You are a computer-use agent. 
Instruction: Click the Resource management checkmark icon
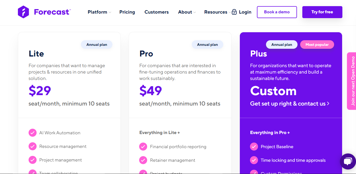33,146
